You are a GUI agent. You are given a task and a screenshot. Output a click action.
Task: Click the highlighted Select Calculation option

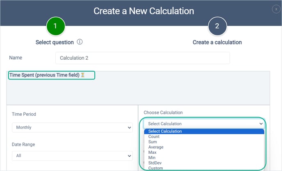[204, 131]
